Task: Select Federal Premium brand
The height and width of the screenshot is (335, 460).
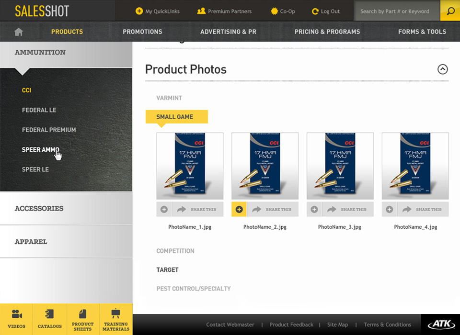Action: pyautogui.click(x=49, y=130)
